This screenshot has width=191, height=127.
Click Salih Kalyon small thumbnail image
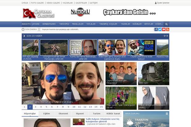point(79,122)
